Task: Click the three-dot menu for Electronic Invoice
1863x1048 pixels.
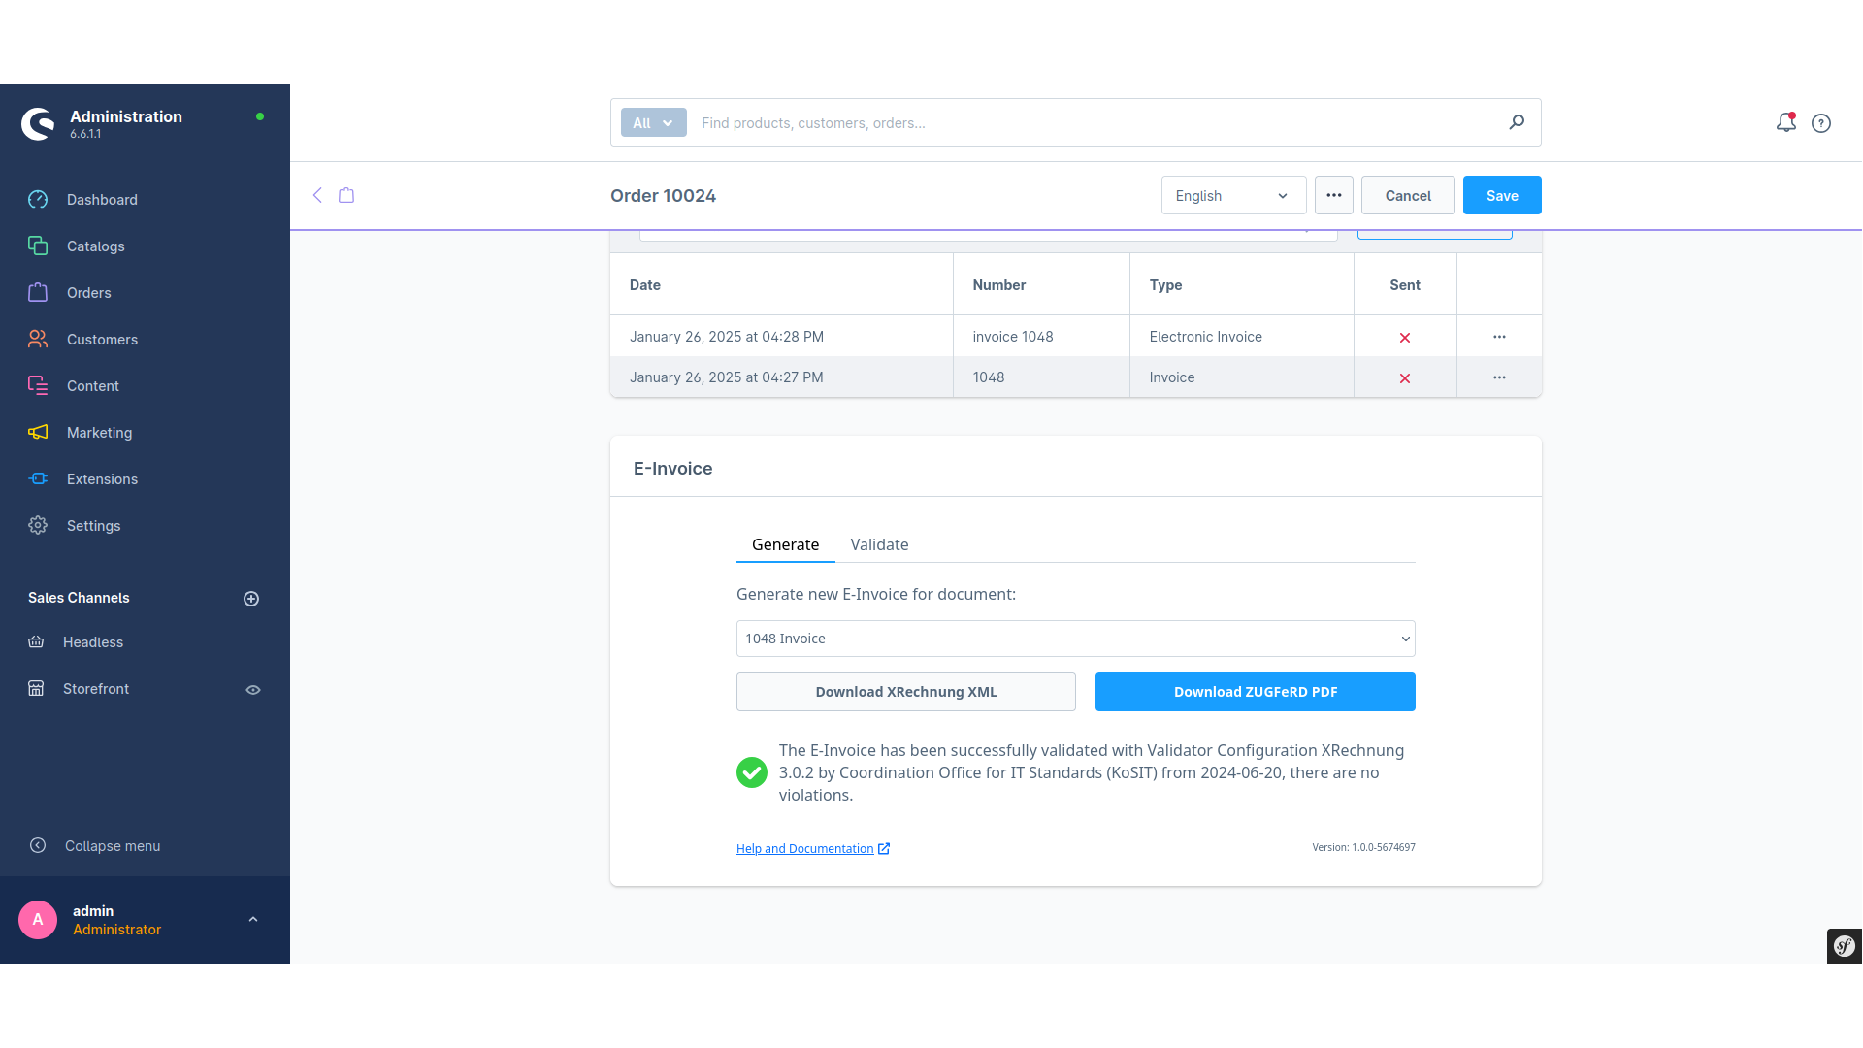Action: click(x=1499, y=337)
